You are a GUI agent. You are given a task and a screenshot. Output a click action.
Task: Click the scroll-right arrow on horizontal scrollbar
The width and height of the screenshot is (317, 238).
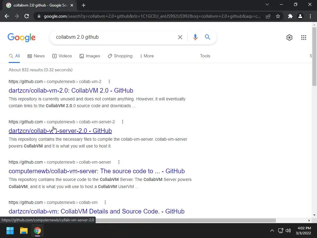309,220
